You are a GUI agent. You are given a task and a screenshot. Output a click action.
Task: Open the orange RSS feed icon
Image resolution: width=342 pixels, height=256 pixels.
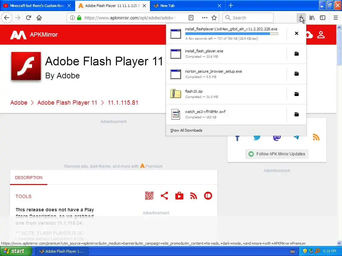(x=316, y=137)
